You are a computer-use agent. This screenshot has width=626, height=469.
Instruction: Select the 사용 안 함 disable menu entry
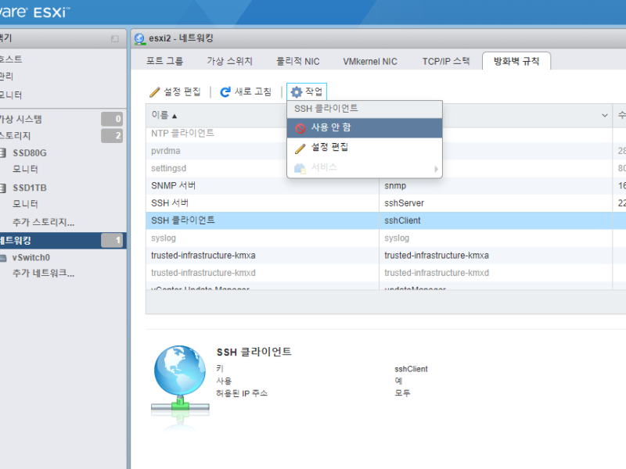(365, 127)
